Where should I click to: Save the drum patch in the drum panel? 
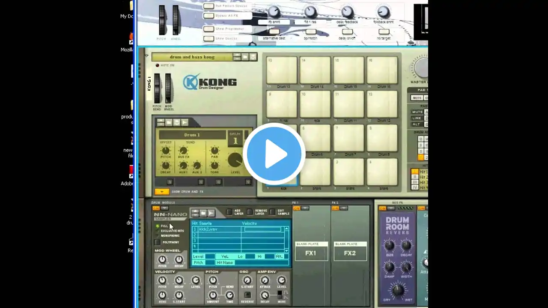(x=177, y=123)
